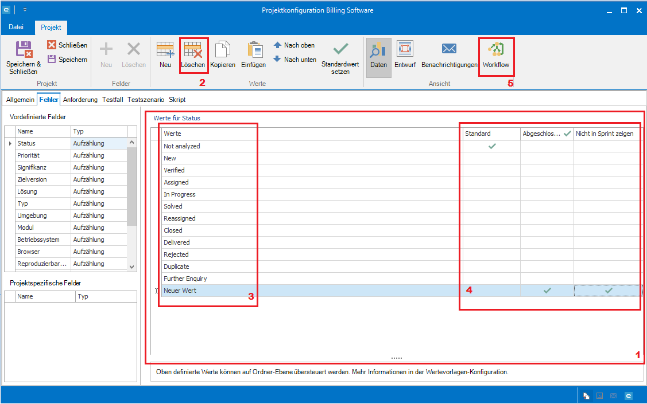Set default with Standardwert setzen icon
This screenshot has height=404, width=647.
click(340, 50)
